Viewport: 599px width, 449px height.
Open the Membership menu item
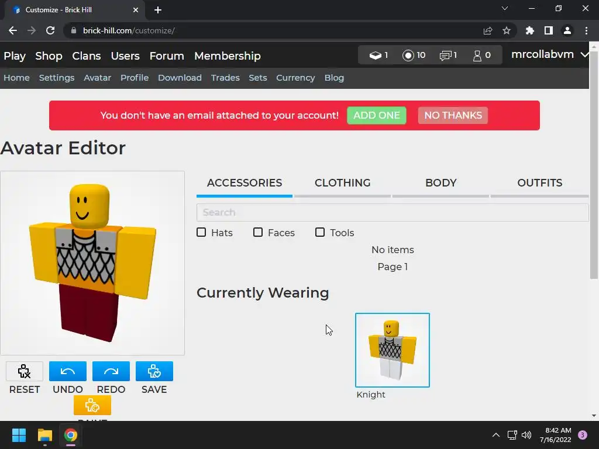[x=228, y=56]
